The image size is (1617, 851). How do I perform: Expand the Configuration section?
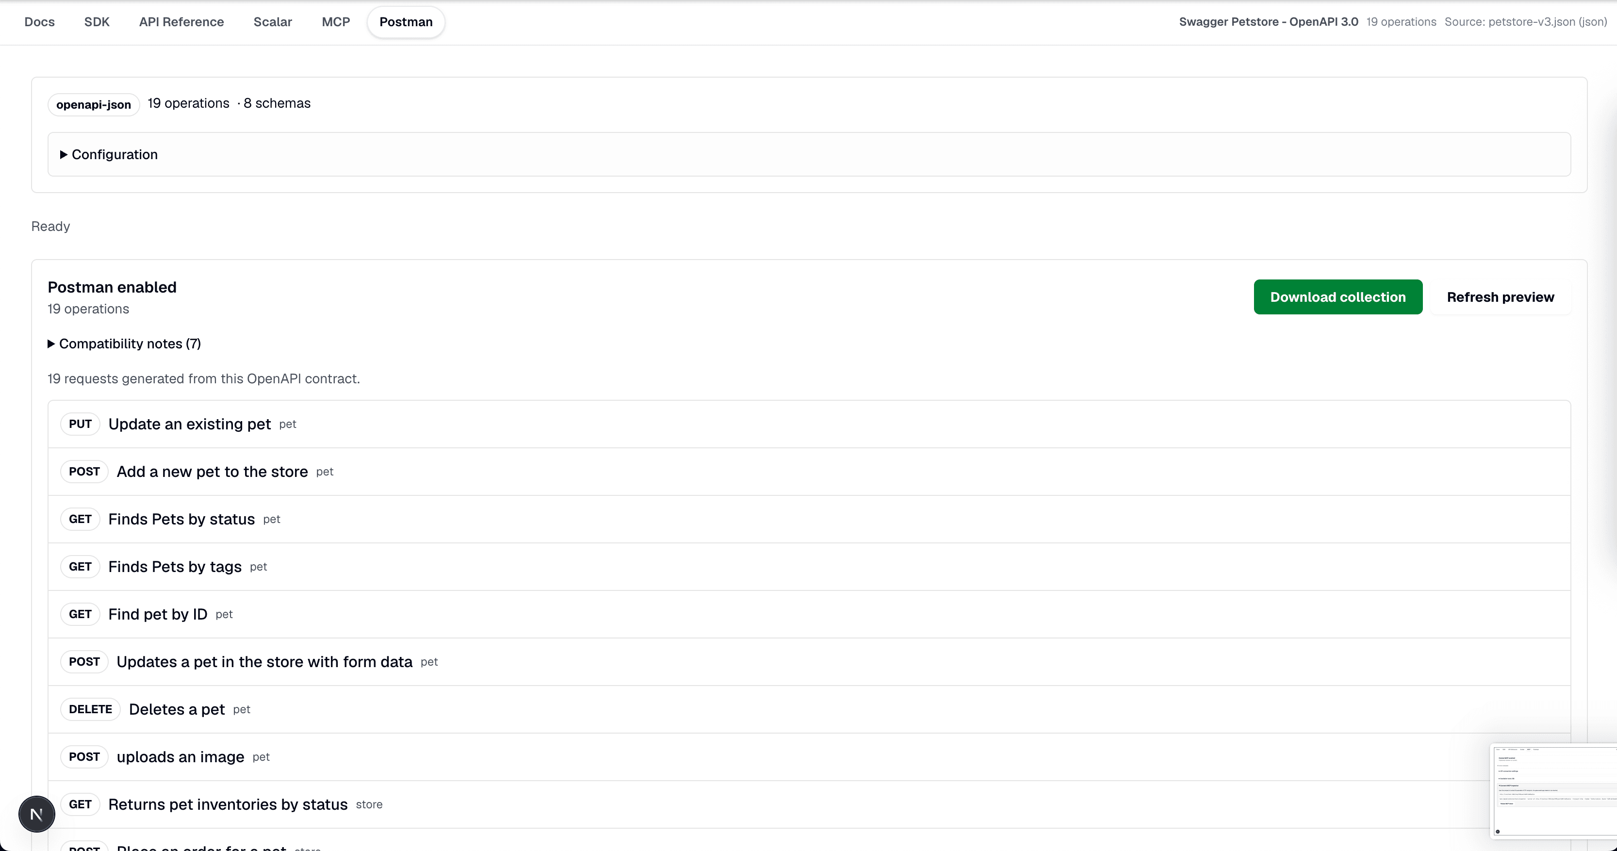coord(809,154)
